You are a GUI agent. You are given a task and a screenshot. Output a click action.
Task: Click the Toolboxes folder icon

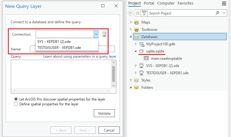pos(136,30)
